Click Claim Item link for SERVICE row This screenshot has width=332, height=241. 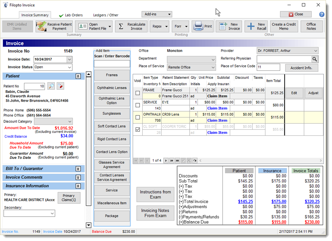217,108
